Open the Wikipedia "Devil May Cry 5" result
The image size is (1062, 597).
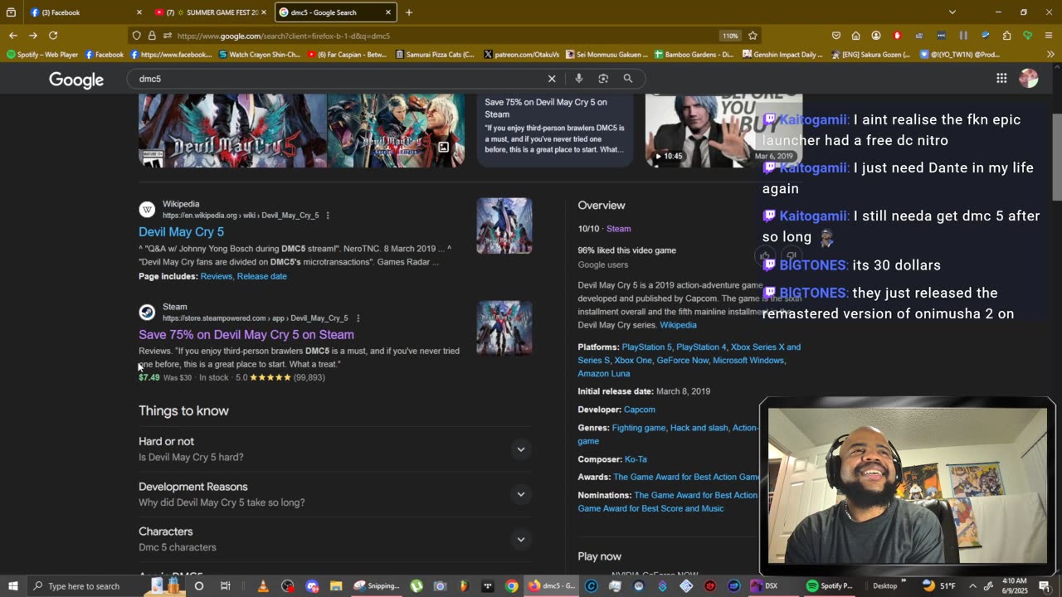coord(181,232)
